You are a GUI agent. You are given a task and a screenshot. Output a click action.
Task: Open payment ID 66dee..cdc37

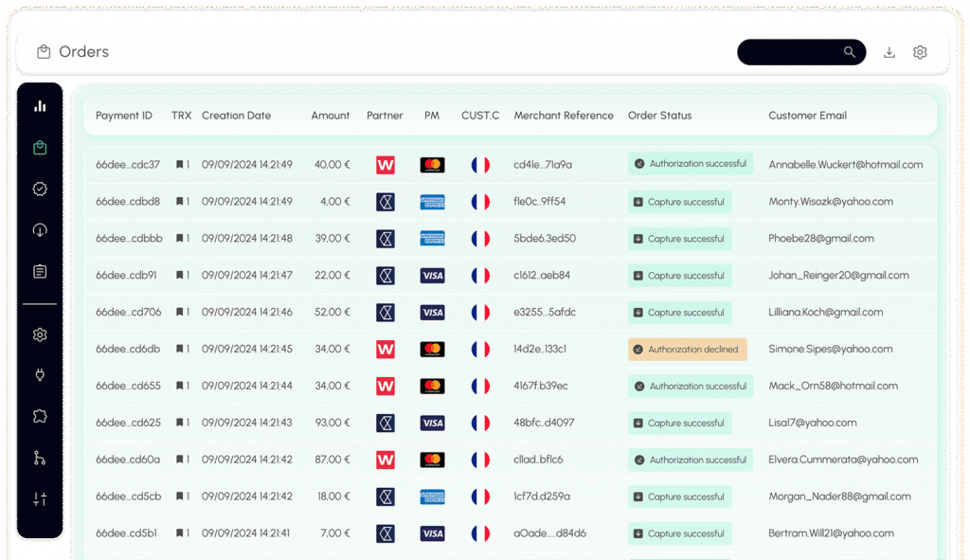coord(128,165)
